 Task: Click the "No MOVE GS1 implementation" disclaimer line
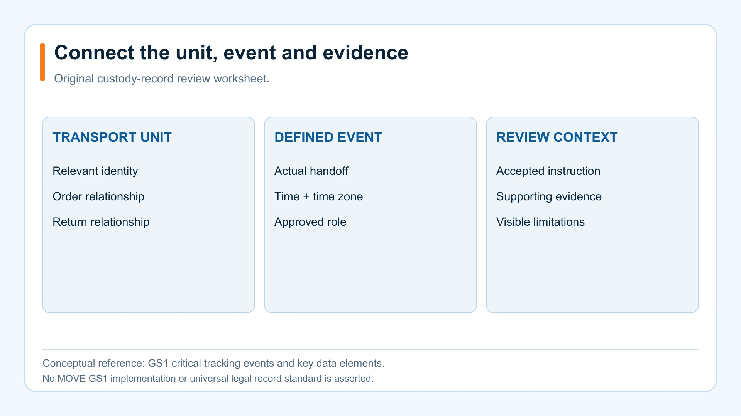[x=208, y=379]
